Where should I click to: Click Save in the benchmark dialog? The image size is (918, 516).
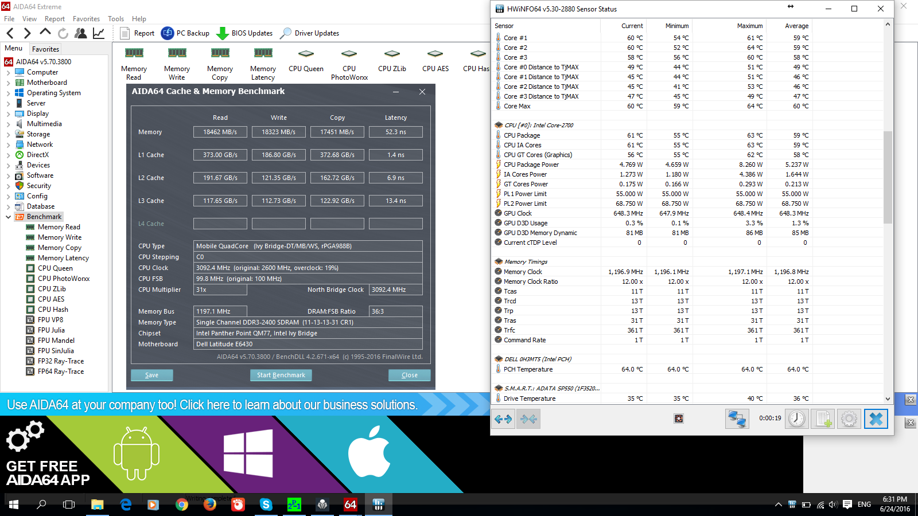152,375
